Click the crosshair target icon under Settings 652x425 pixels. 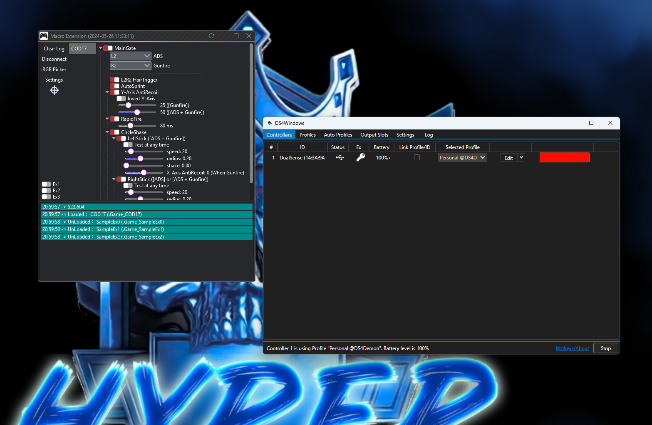[54, 90]
